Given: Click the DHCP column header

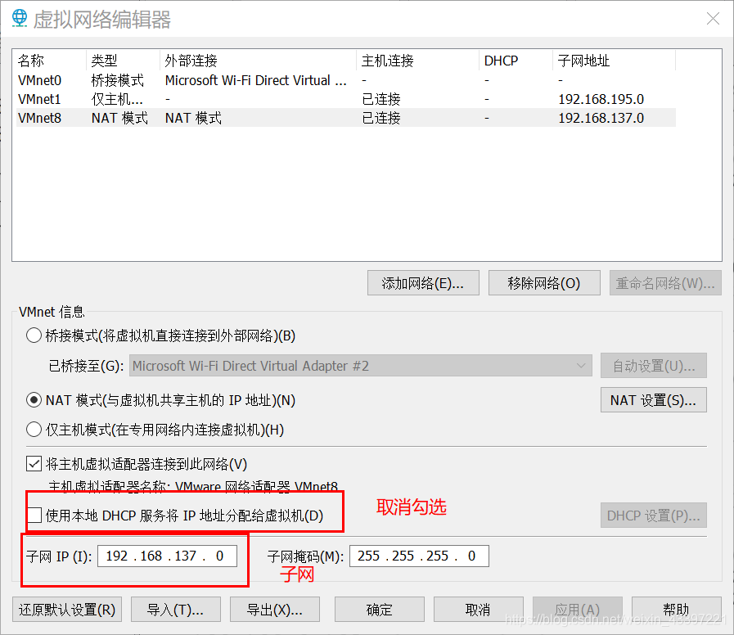Looking at the screenshot, I should point(516,61).
